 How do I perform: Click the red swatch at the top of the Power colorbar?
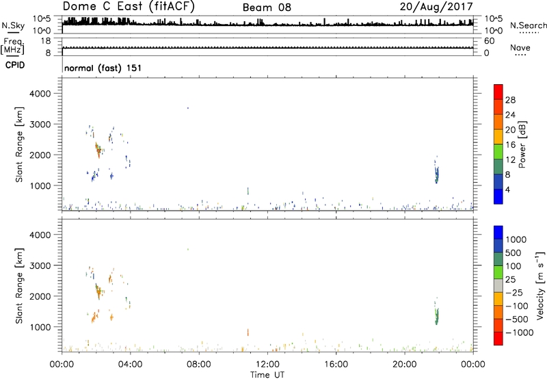click(x=498, y=92)
